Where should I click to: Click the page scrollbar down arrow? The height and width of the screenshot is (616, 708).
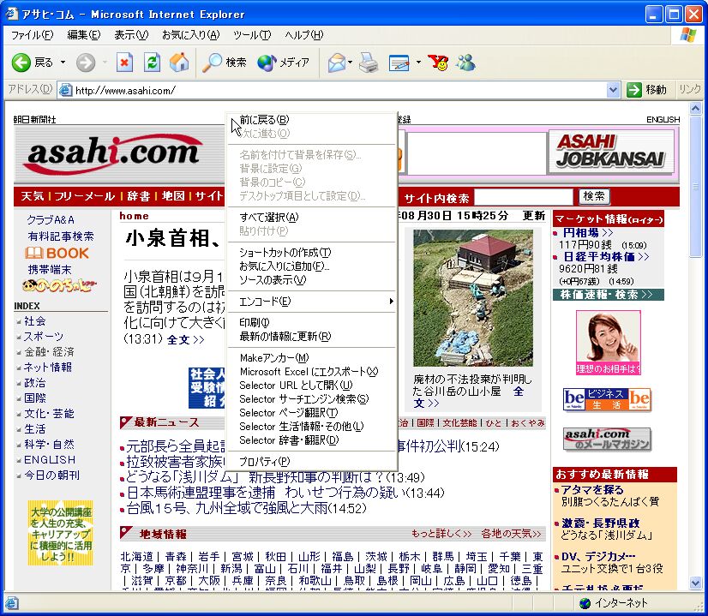[x=695, y=583]
